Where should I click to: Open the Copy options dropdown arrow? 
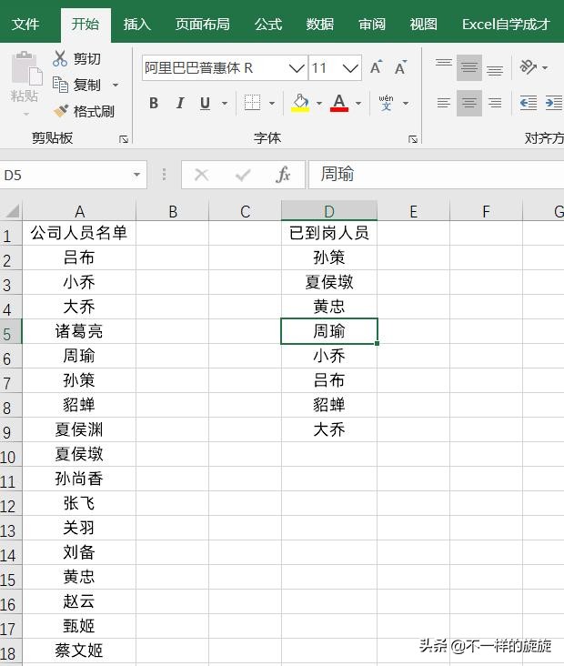[116, 85]
